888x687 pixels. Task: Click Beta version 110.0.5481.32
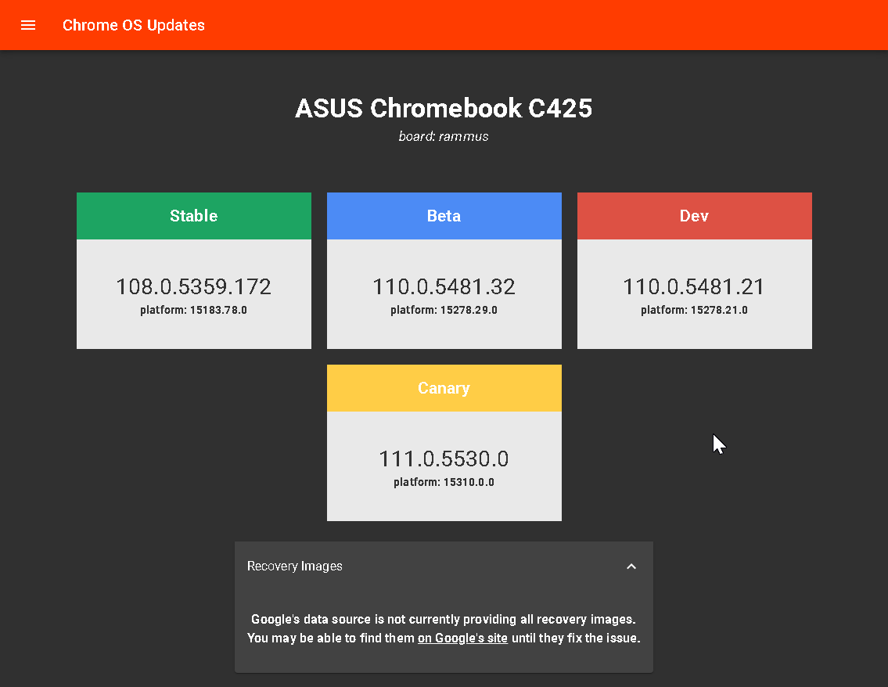point(444,286)
